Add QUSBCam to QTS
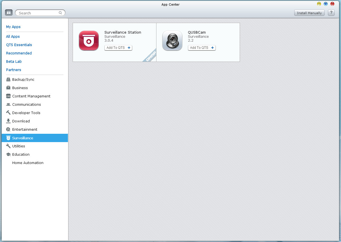Screen dimensions: 341x242 pyautogui.click(x=202, y=48)
